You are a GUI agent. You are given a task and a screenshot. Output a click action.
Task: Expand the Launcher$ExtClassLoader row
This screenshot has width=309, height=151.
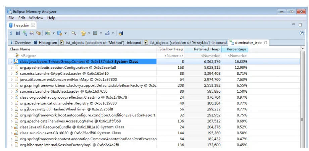[x=12, y=91]
